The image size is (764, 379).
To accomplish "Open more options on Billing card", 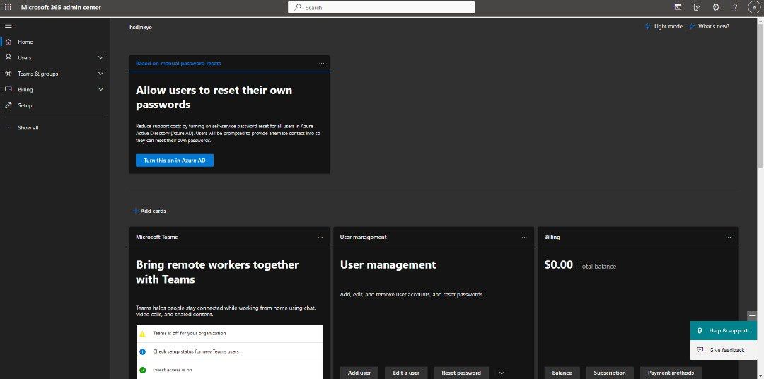I will click(x=729, y=238).
